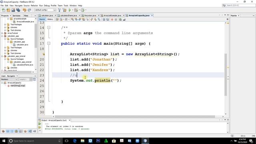The height and width of the screenshot is (144, 256).
Task: Open Photoshop from the taskbar
Action: tap(98, 141)
